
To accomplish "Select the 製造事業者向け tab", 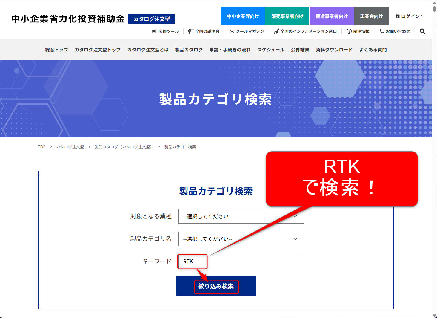I will 331,16.
